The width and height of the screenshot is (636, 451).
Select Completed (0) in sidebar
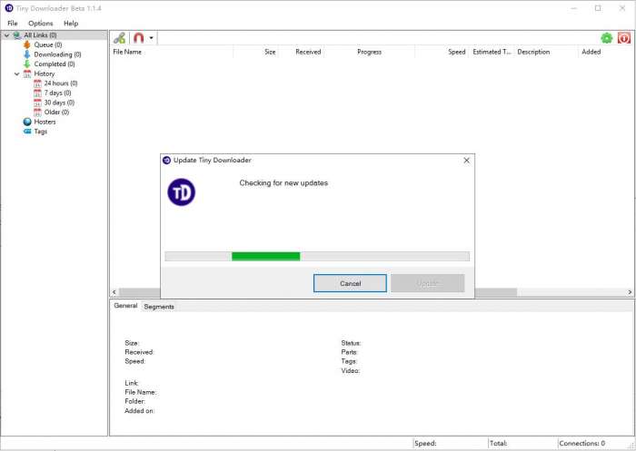[x=55, y=64]
